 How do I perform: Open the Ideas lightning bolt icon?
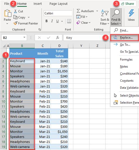click(131, 13)
